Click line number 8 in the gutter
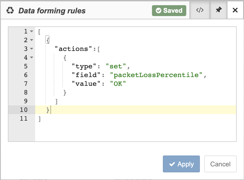 pos(26,92)
